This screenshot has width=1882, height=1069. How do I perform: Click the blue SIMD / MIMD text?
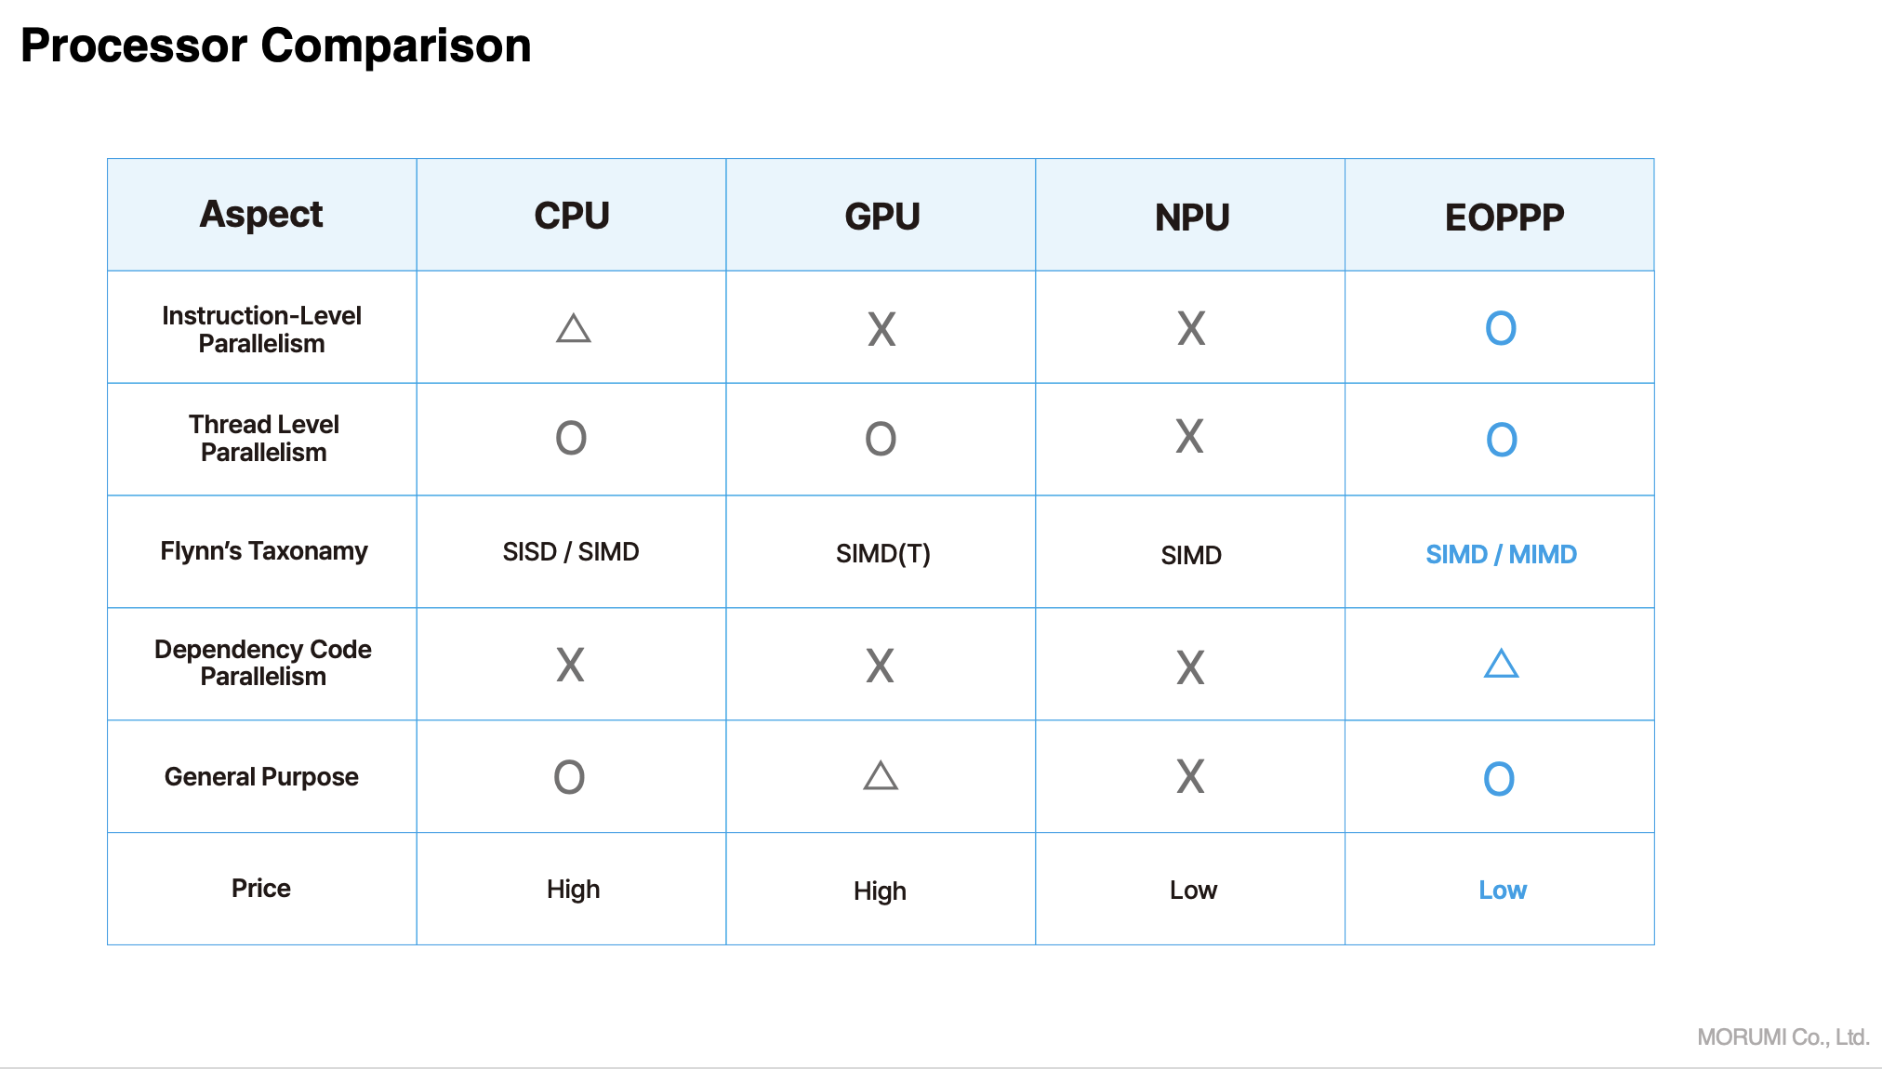(x=1501, y=554)
